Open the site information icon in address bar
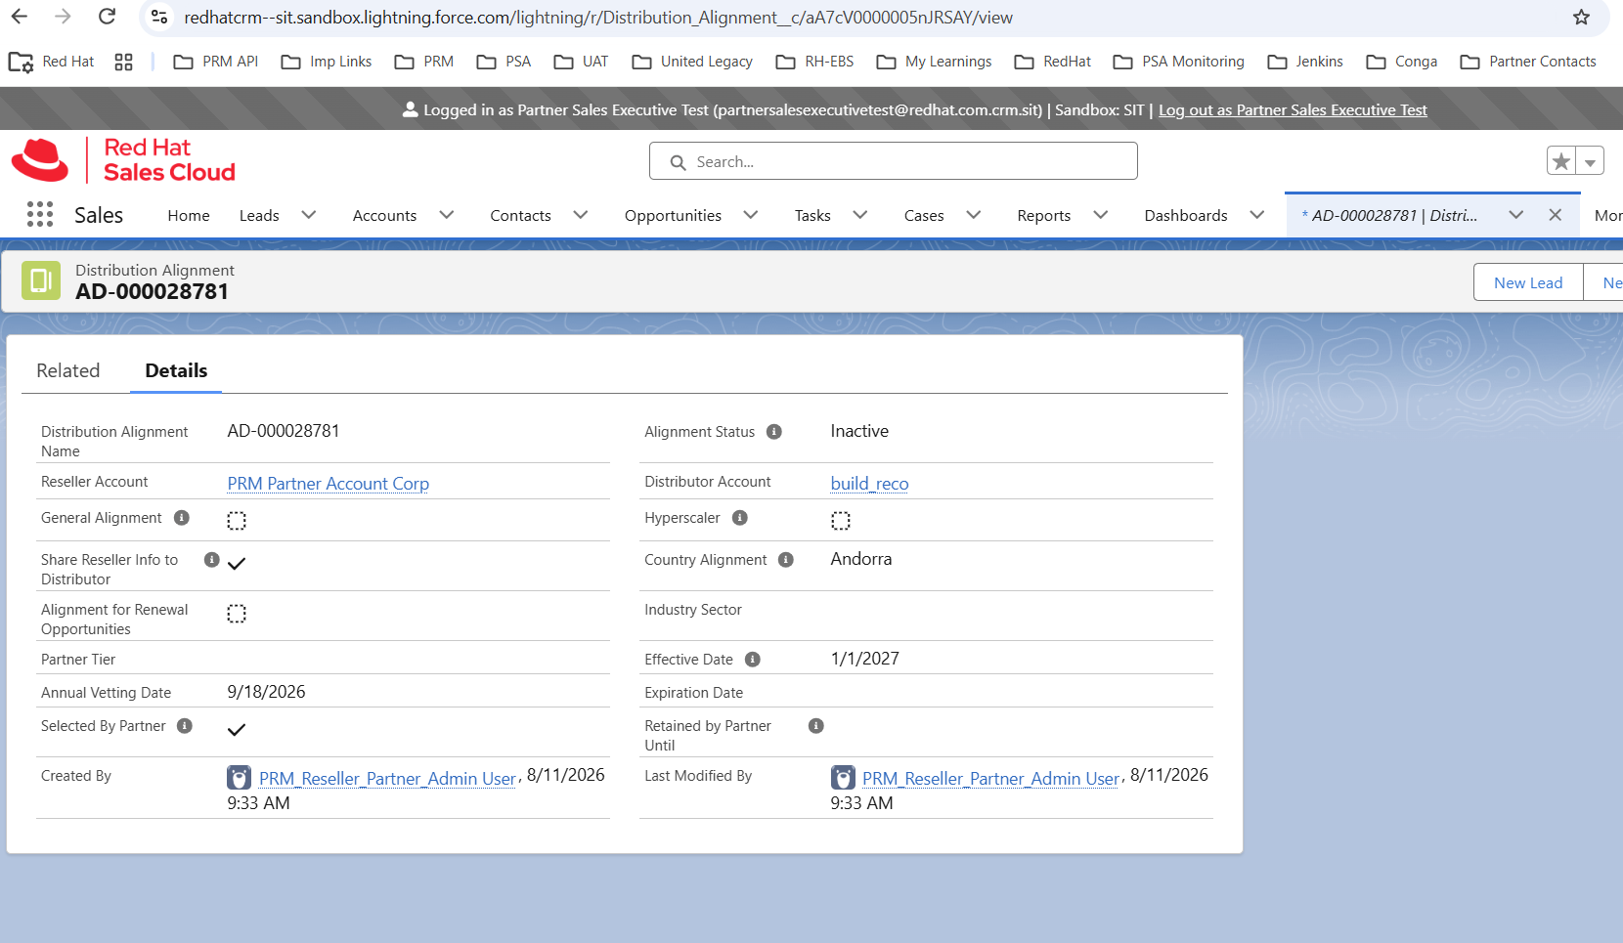Viewport: 1623px width, 943px height. tap(159, 17)
